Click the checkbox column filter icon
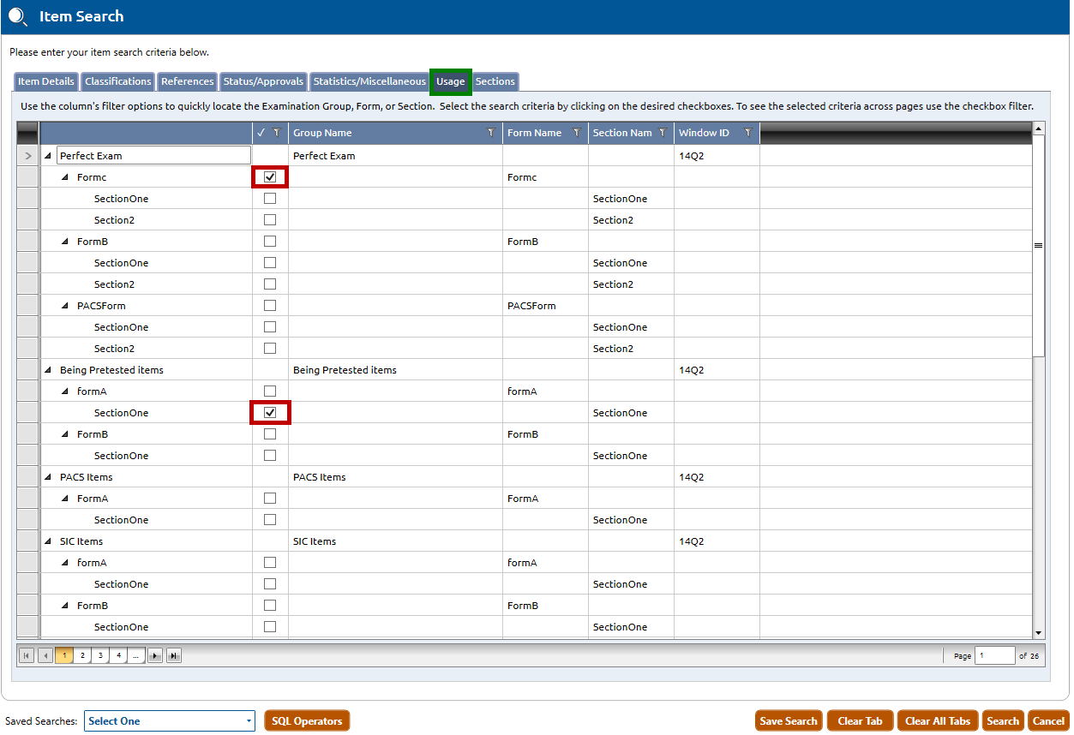The image size is (1074, 735). pos(276,133)
